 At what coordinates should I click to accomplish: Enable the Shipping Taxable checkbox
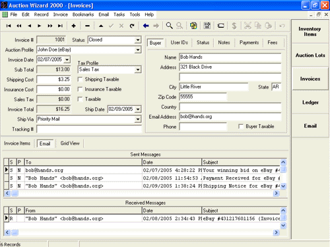tap(81, 79)
